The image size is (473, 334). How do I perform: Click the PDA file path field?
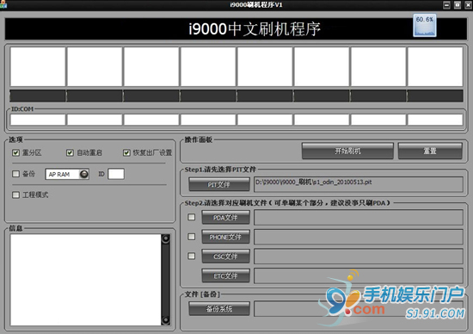click(359, 218)
